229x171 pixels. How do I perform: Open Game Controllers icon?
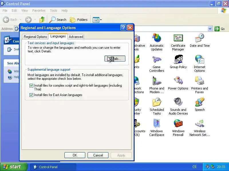(x=157, y=64)
